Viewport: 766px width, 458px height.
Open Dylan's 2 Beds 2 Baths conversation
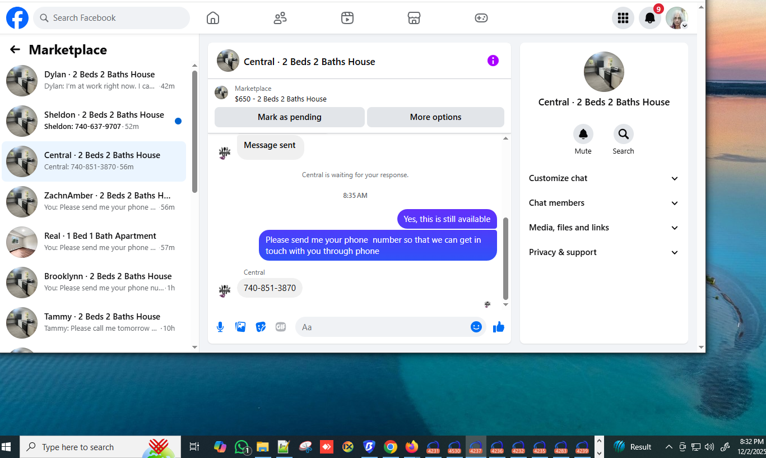[94, 81]
